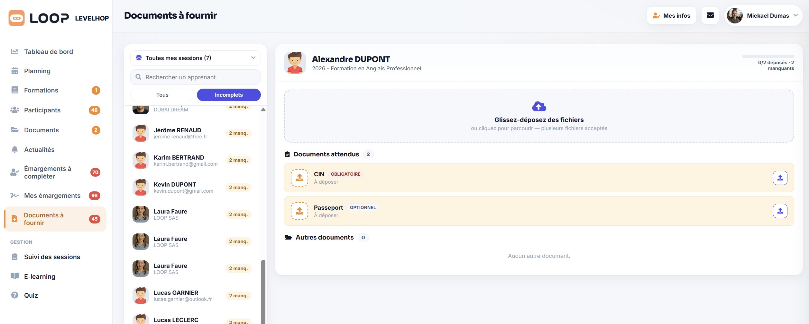Click the Quiz question mark icon
809x324 pixels.
pyautogui.click(x=14, y=295)
